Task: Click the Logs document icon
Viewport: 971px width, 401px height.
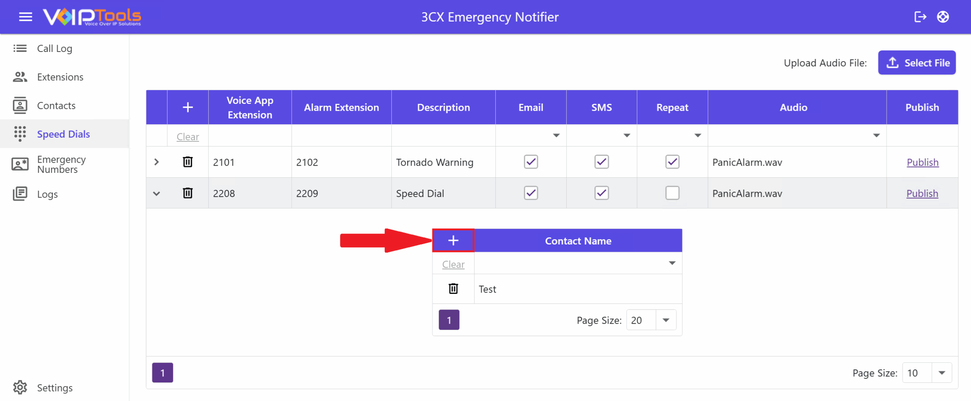Action: (x=20, y=194)
